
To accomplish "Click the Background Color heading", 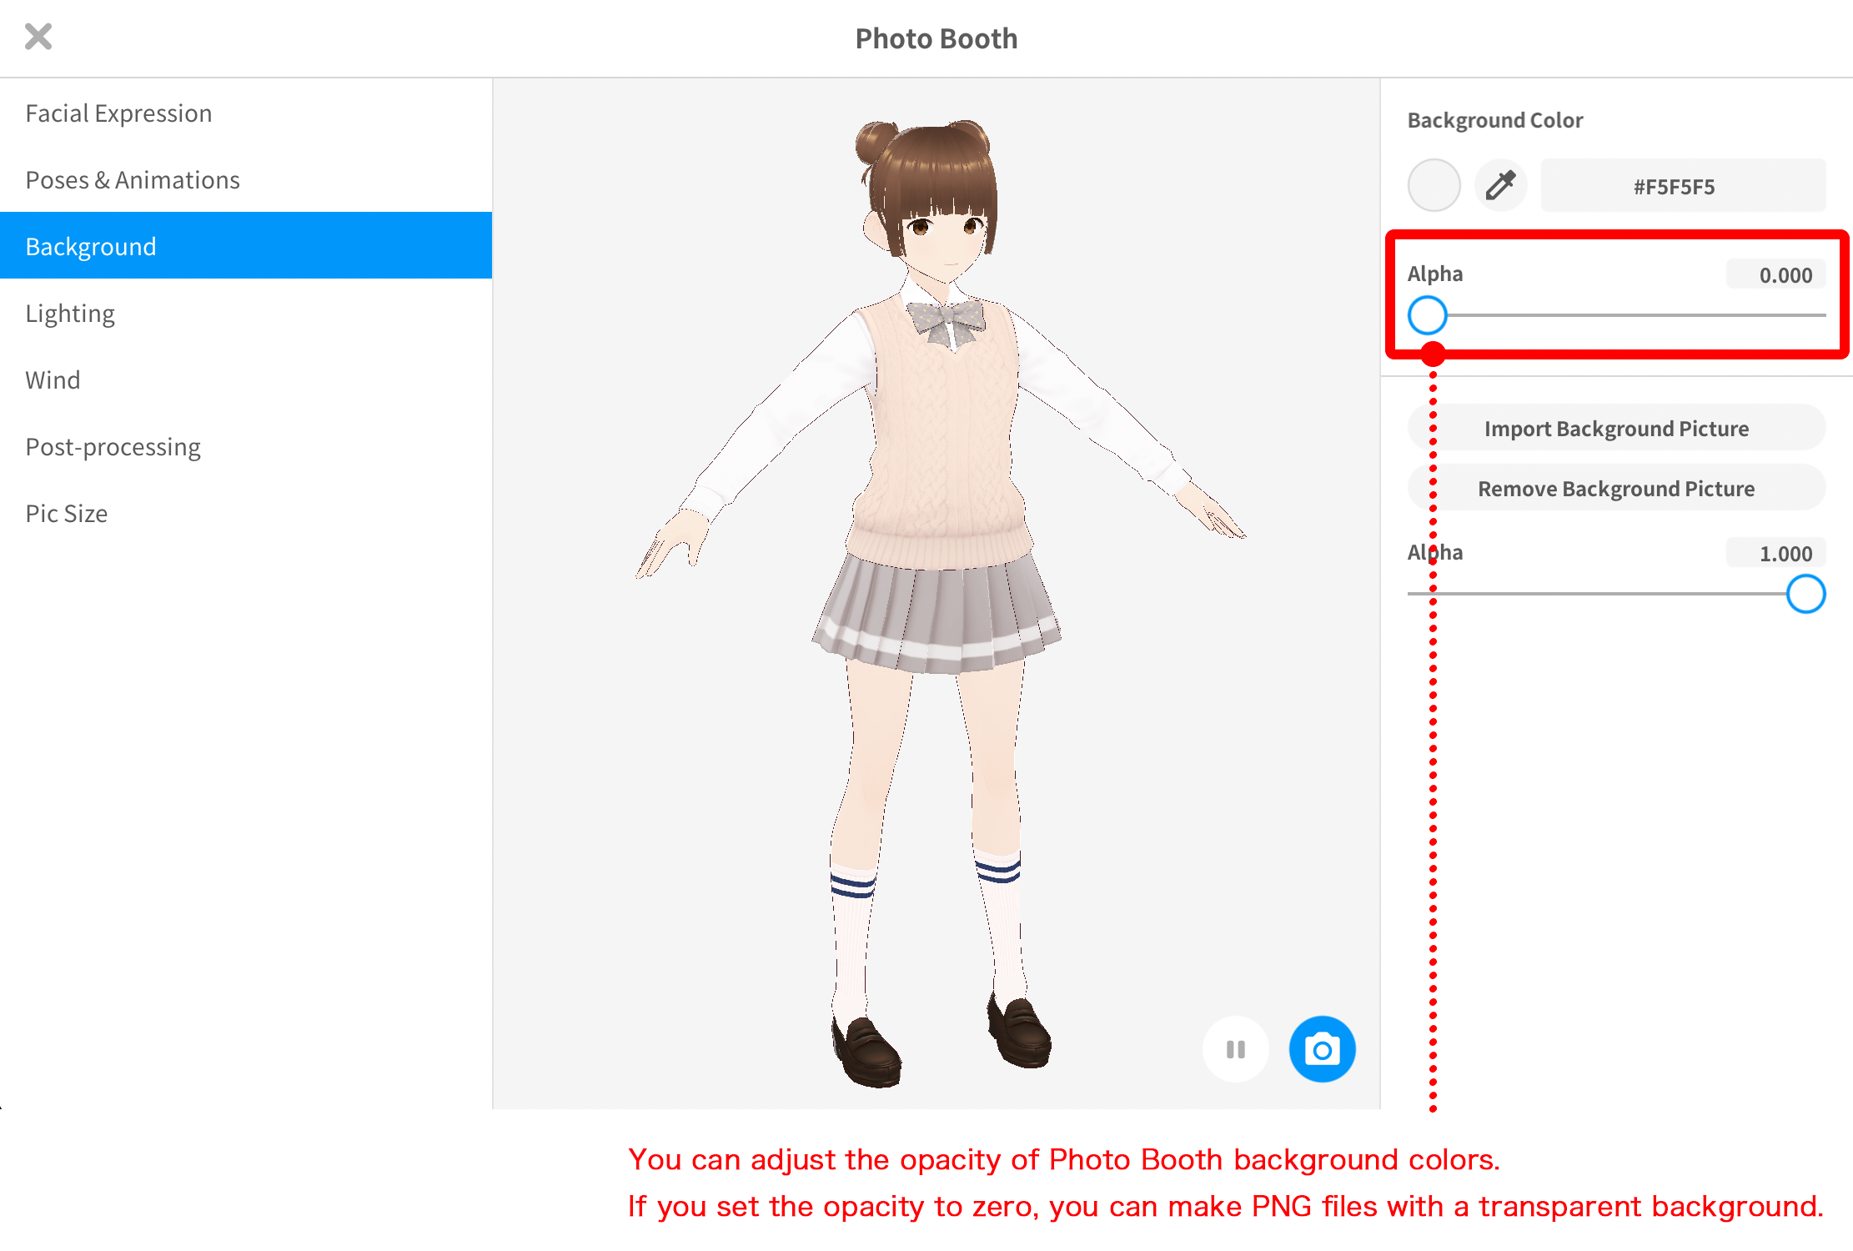I will [1495, 120].
